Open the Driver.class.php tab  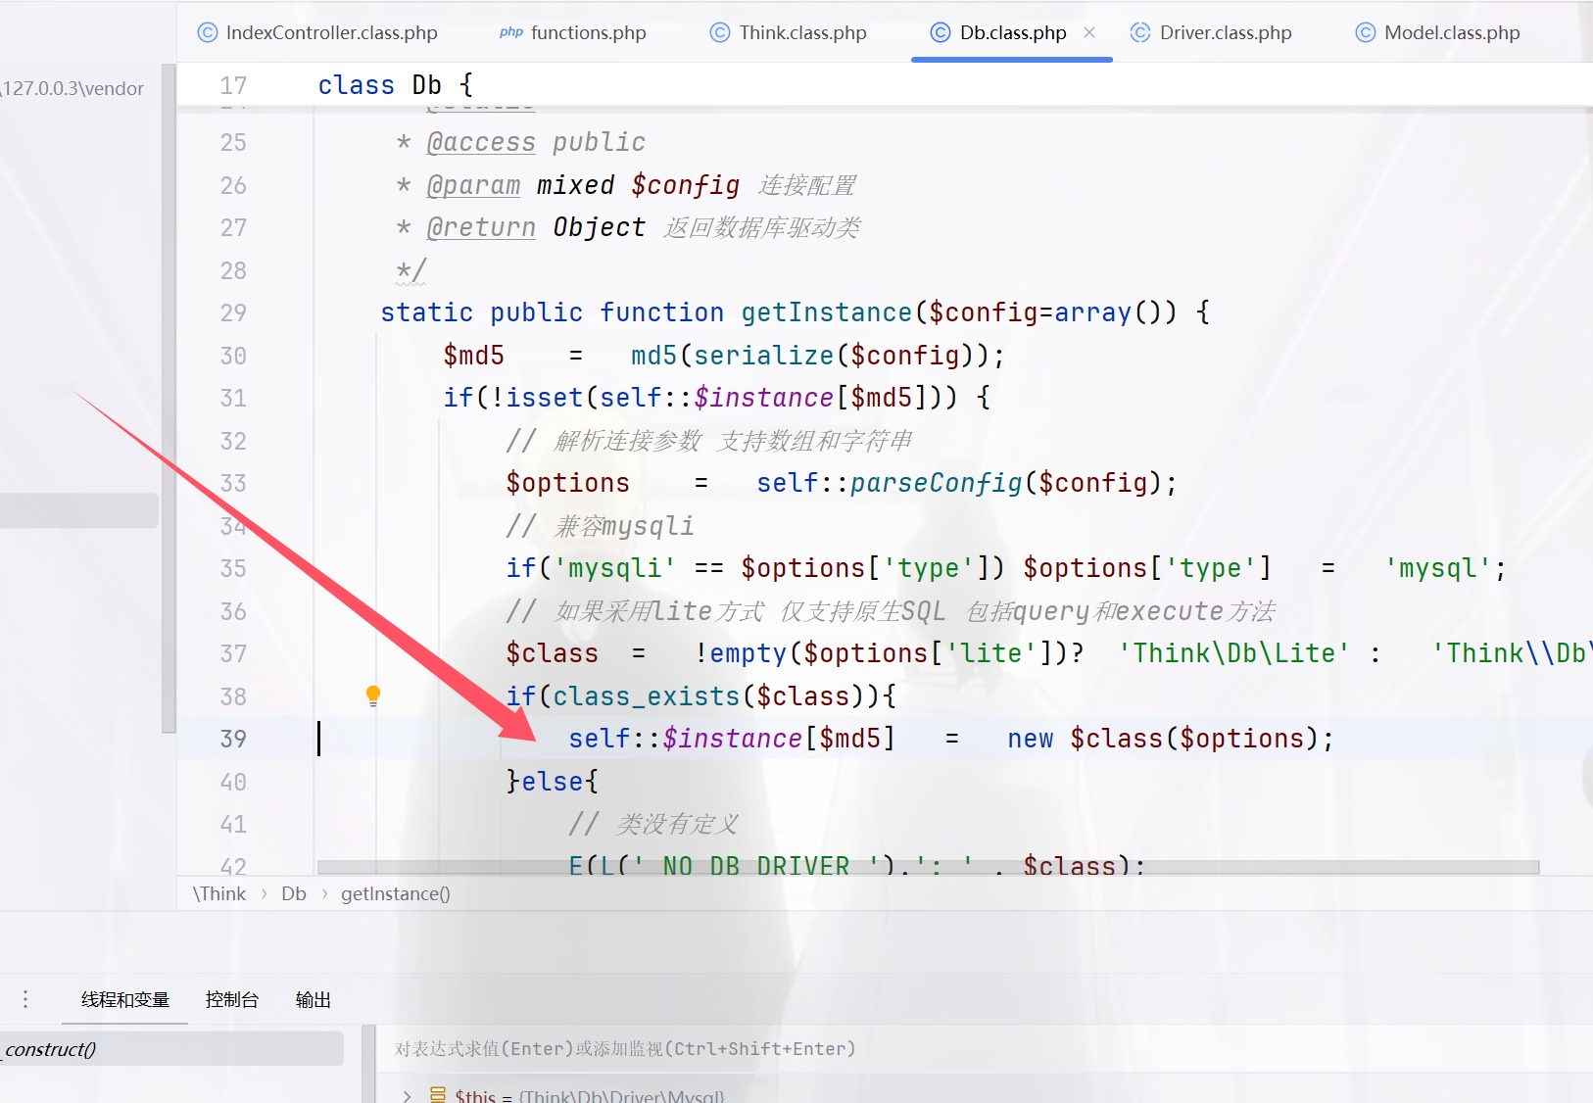coord(1212,32)
